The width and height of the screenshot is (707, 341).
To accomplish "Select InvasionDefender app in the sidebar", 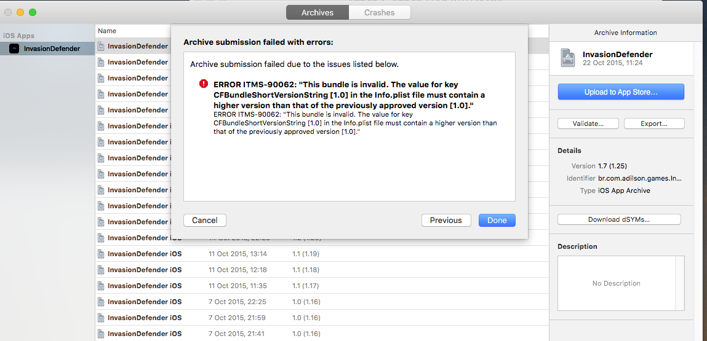I will pyautogui.click(x=47, y=49).
